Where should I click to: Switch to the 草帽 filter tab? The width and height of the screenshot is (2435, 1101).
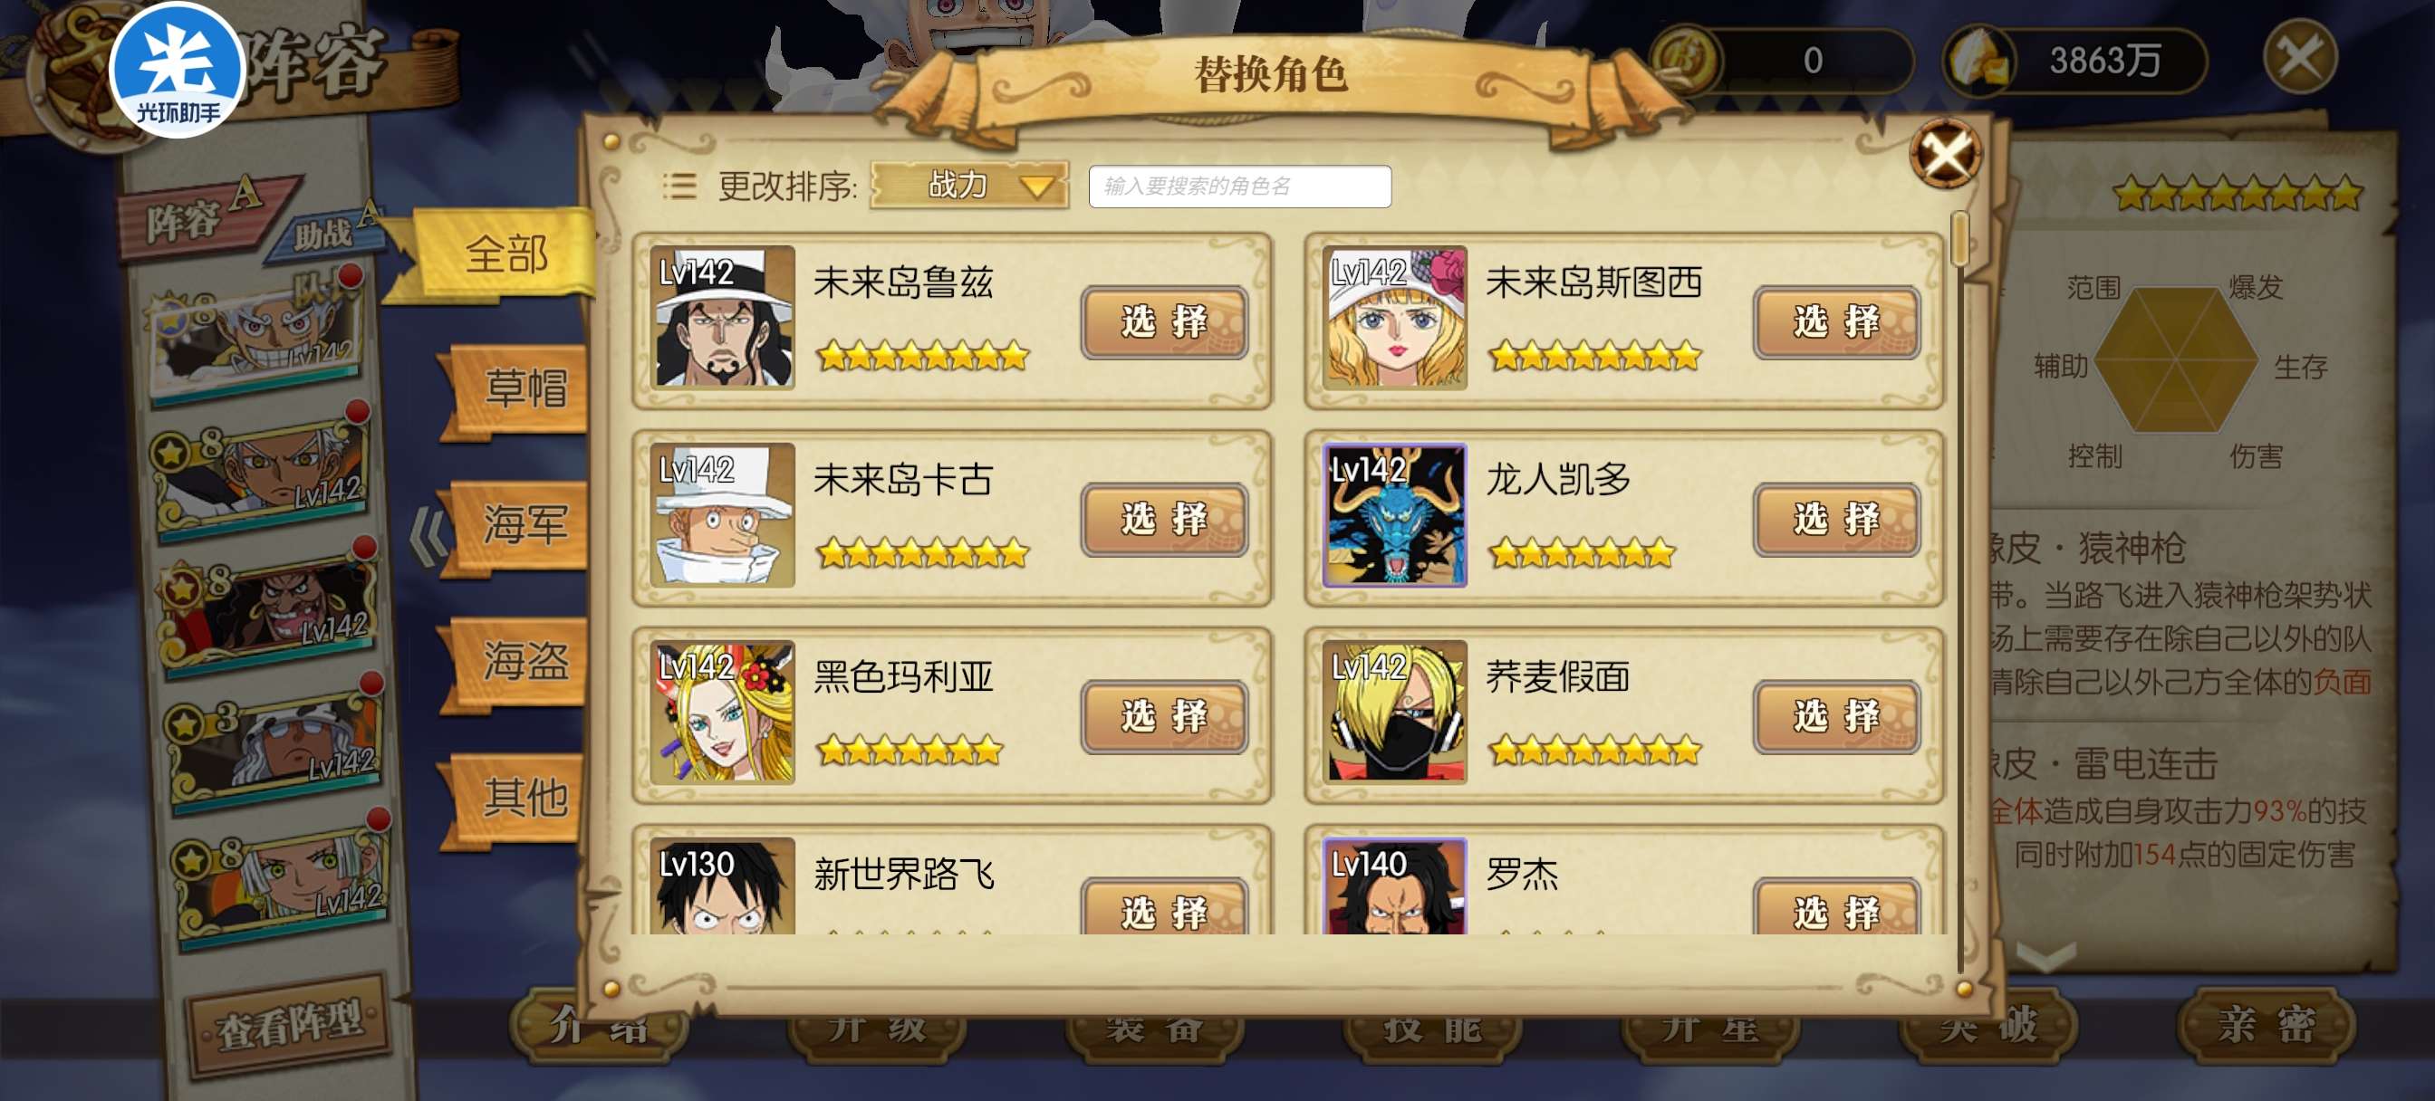[522, 388]
